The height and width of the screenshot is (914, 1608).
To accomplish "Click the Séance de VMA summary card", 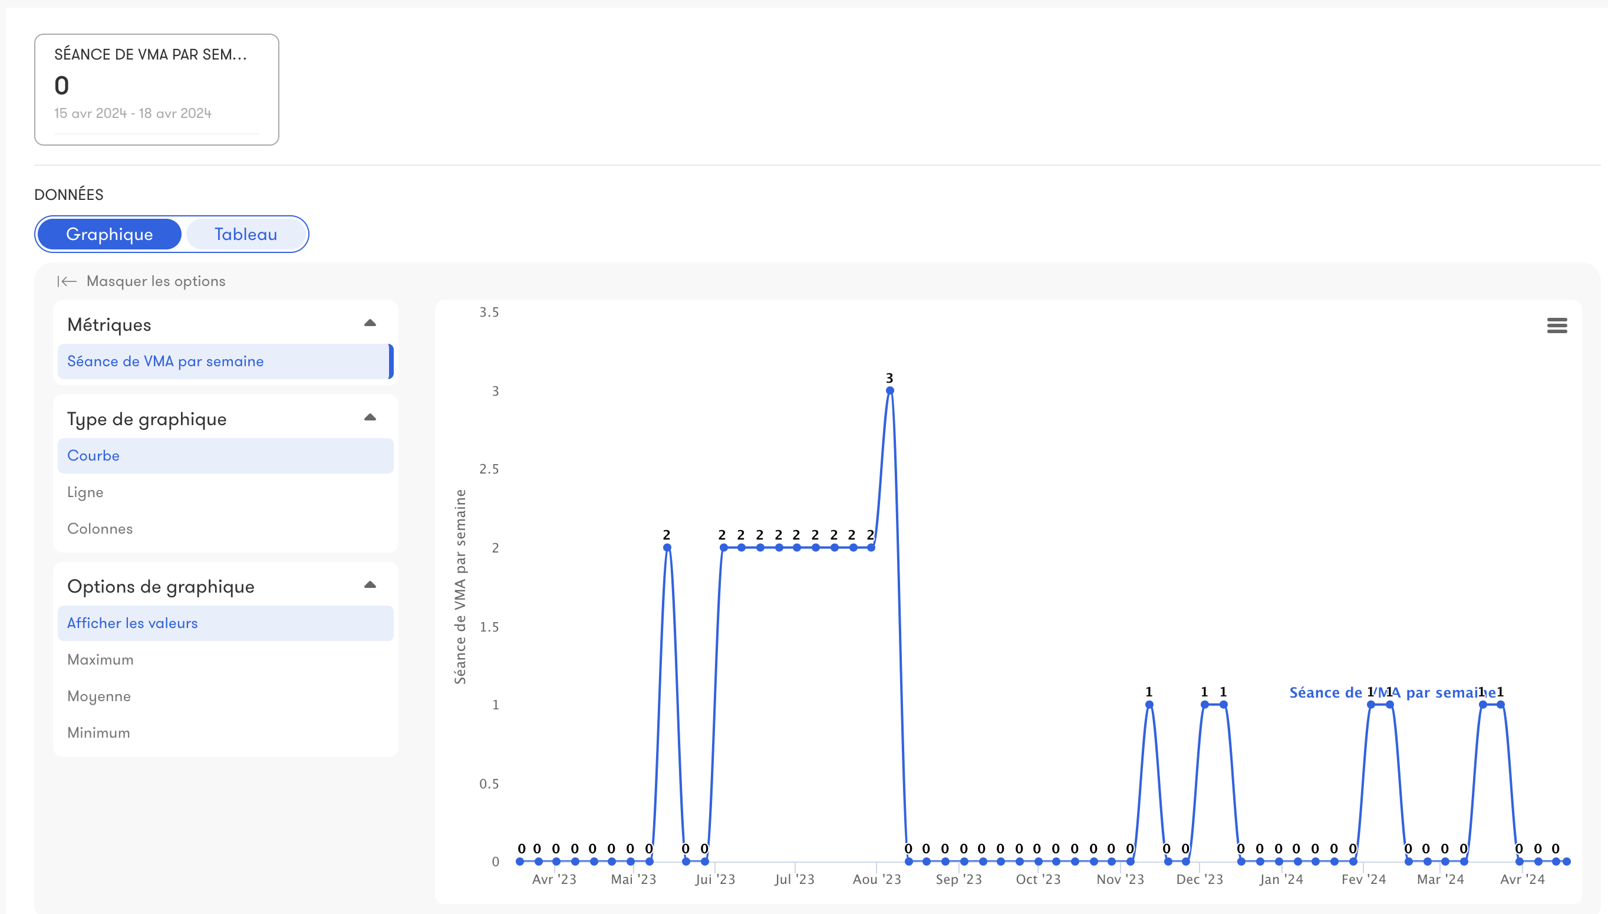I will pos(156,90).
